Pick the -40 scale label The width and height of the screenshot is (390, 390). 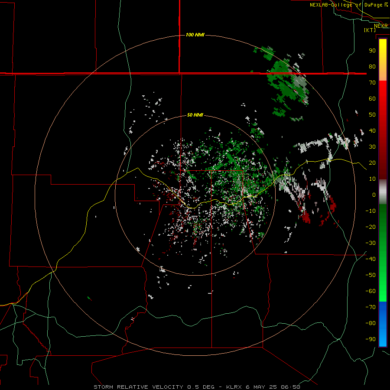[370, 259]
